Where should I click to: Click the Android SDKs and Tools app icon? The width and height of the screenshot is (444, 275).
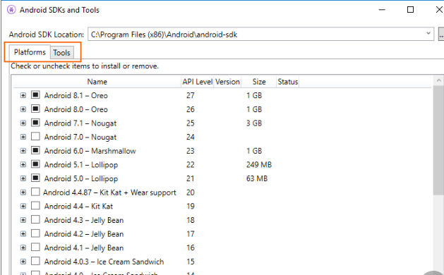[11, 10]
